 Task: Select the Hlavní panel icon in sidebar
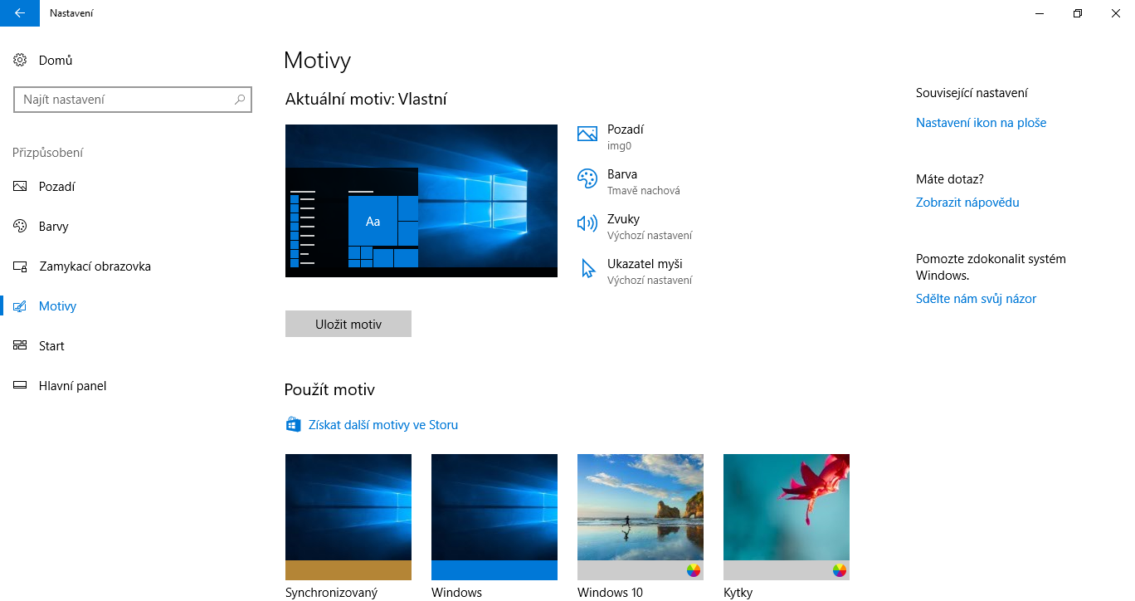pyautogui.click(x=21, y=386)
